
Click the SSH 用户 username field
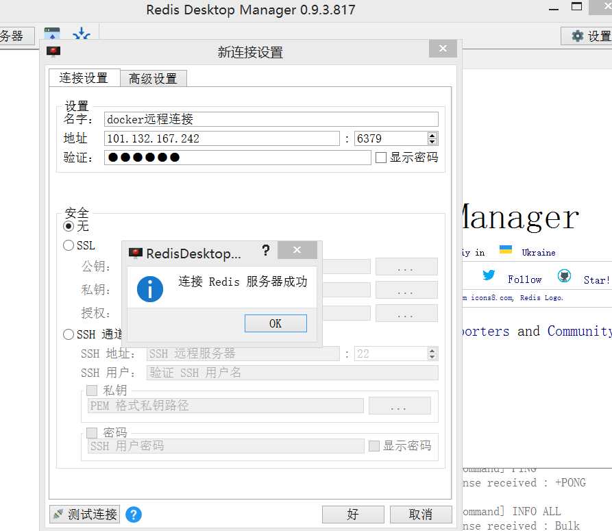[x=293, y=373]
